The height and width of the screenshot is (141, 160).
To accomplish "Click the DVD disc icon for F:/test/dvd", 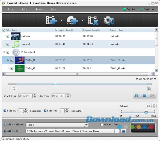I will tap(16, 52).
